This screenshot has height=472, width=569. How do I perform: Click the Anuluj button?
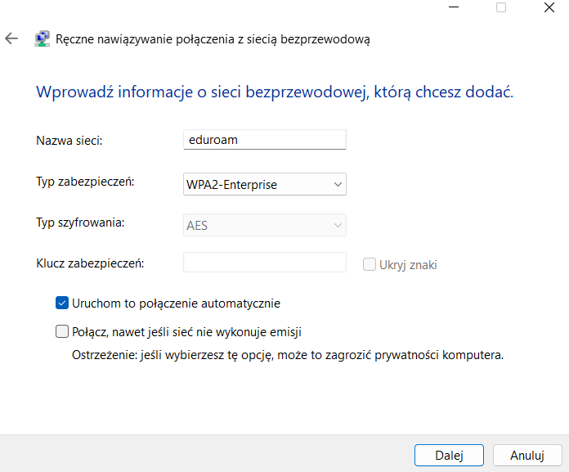click(527, 456)
